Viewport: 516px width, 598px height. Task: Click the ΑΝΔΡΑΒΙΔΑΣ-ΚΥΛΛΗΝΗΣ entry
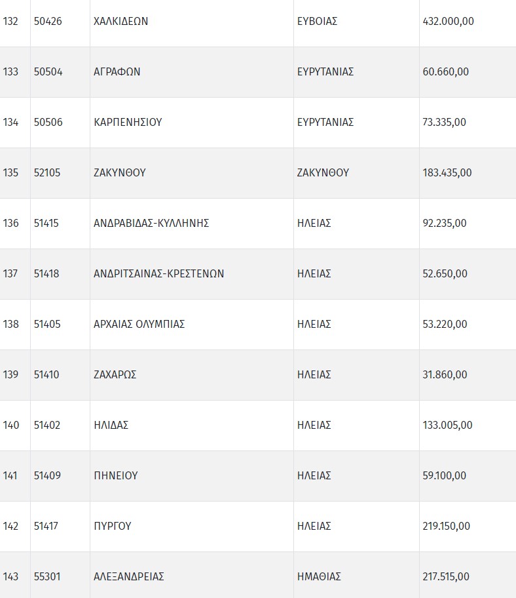[151, 223]
